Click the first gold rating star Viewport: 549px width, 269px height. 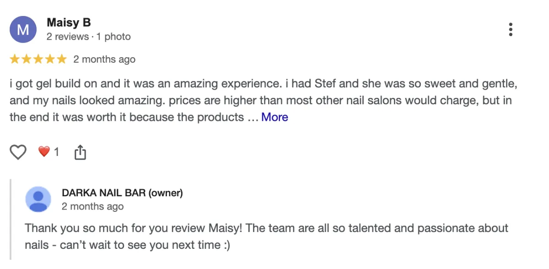15,59
